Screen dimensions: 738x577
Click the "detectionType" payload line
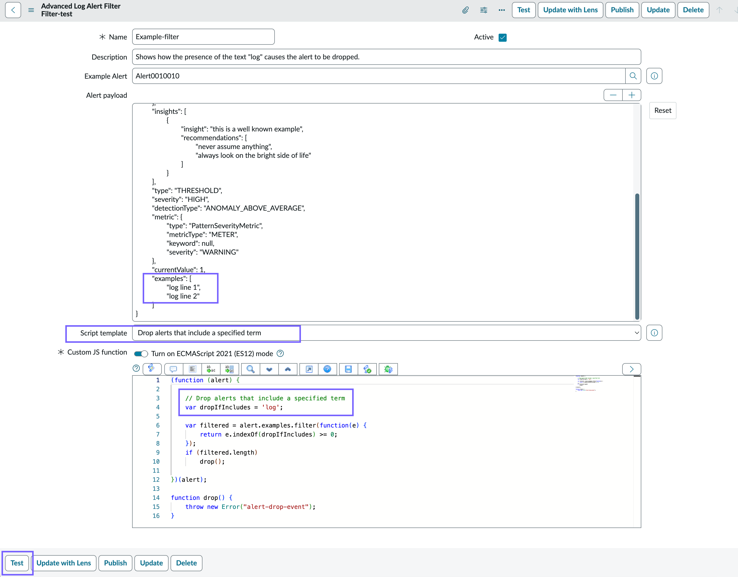pyautogui.click(x=228, y=208)
